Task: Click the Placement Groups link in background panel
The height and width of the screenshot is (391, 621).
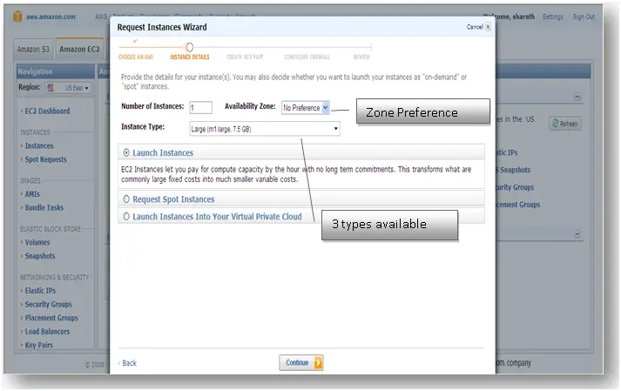Action: tap(518, 205)
